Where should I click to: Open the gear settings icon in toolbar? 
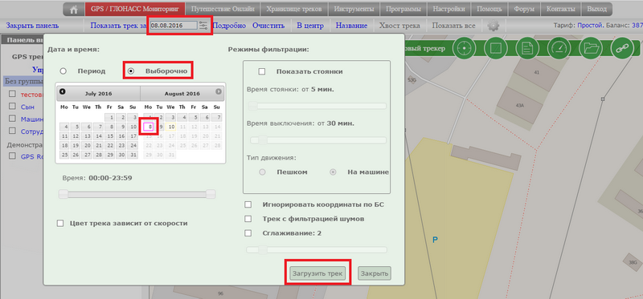point(494,26)
